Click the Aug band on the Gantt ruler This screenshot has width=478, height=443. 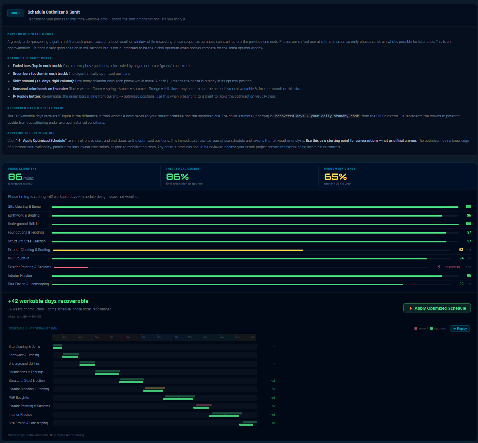[x=86, y=337]
